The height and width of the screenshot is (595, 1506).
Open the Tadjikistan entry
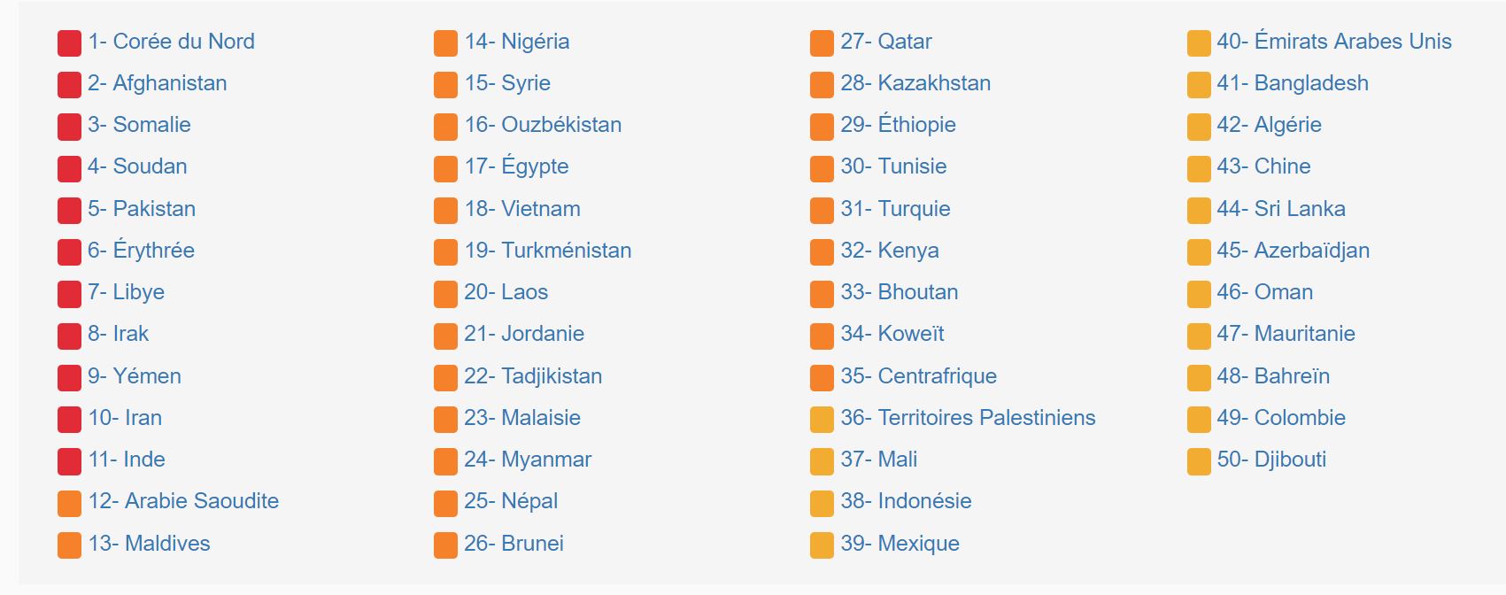click(x=533, y=376)
